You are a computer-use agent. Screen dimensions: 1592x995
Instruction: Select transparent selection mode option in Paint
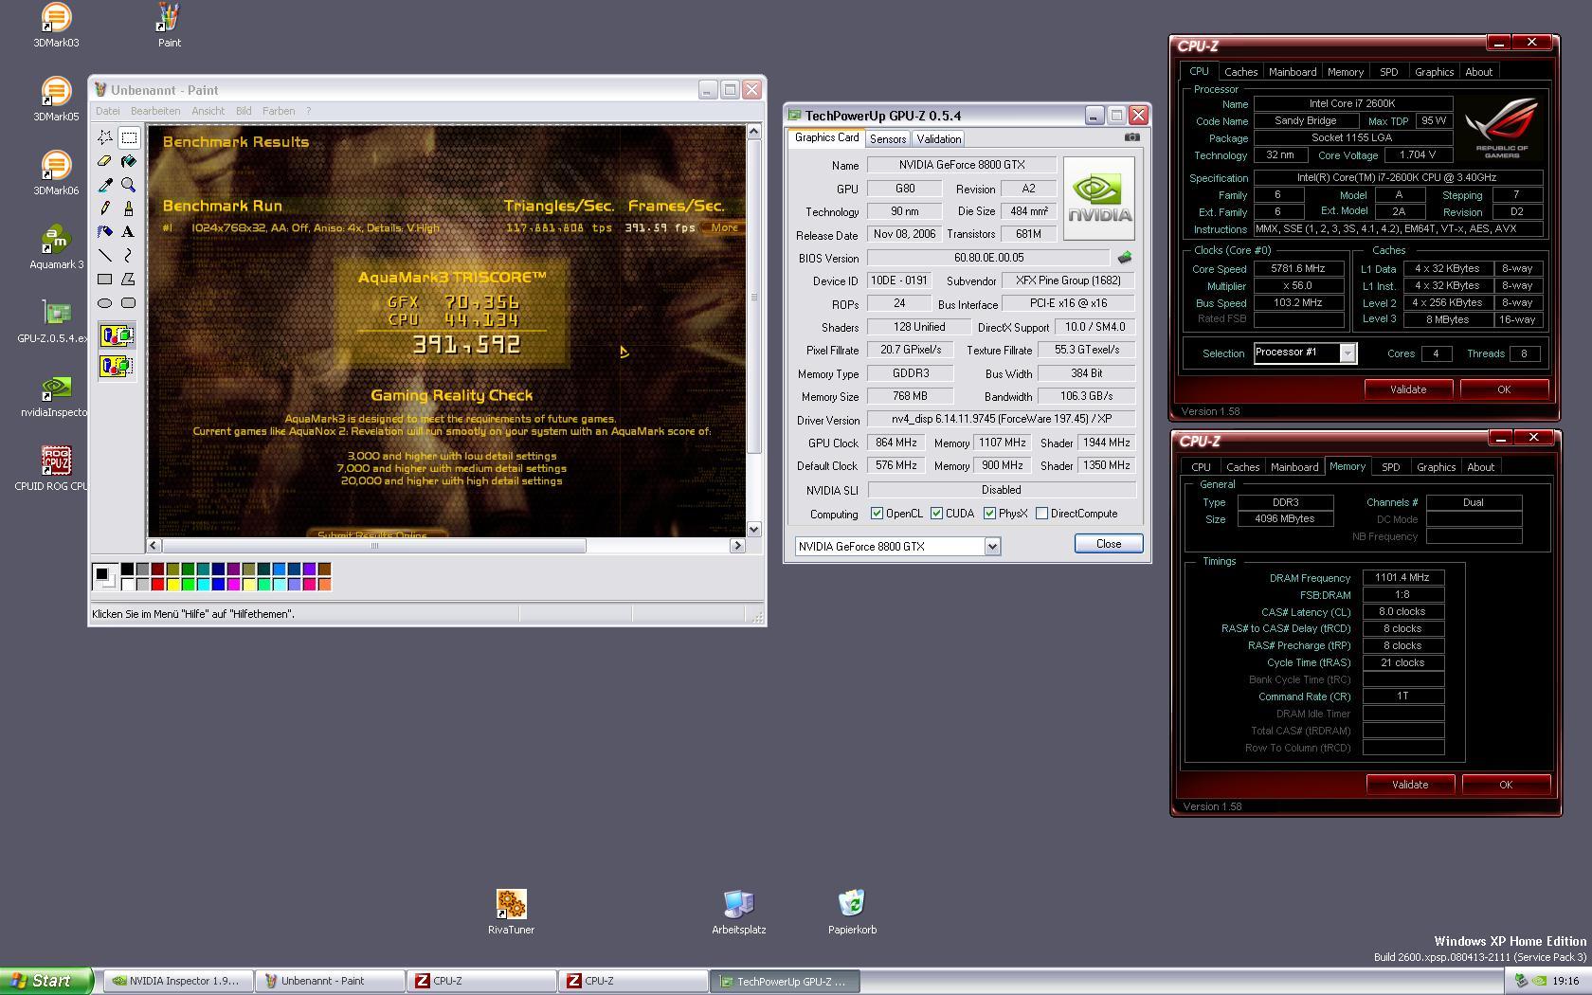click(x=117, y=366)
